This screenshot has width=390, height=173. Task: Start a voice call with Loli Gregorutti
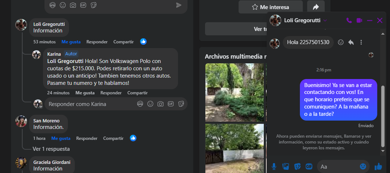[x=349, y=20]
